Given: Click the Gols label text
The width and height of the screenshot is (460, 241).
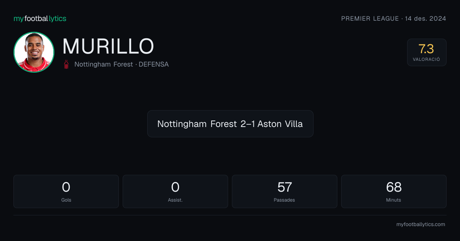Looking at the screenshot, I should (66, 200).
